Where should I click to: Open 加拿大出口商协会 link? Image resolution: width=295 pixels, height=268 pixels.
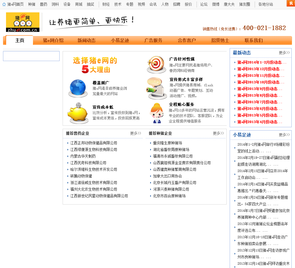coord(167,176)
